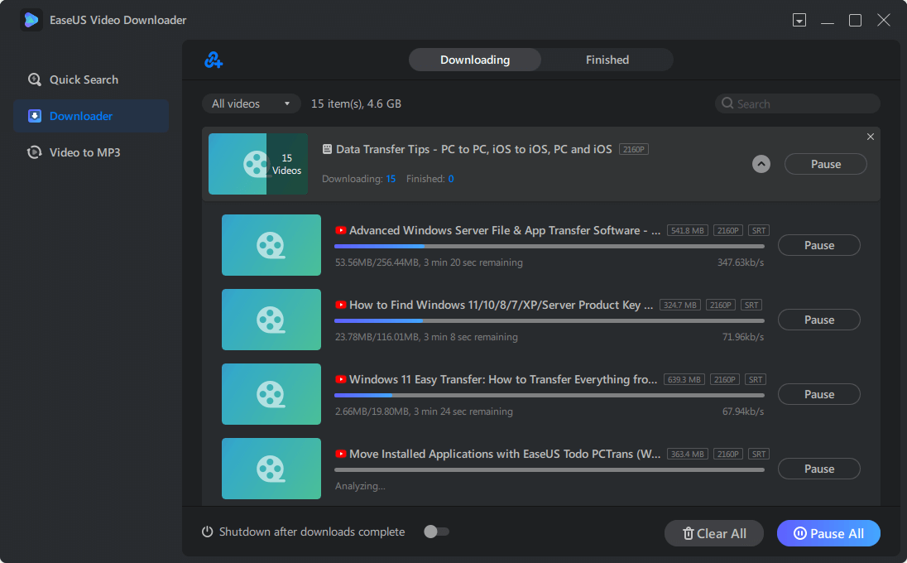Click the Clear All button
The width and height of the screenshot is (907, 563).
pyautogui.click(x=713, y=533)
